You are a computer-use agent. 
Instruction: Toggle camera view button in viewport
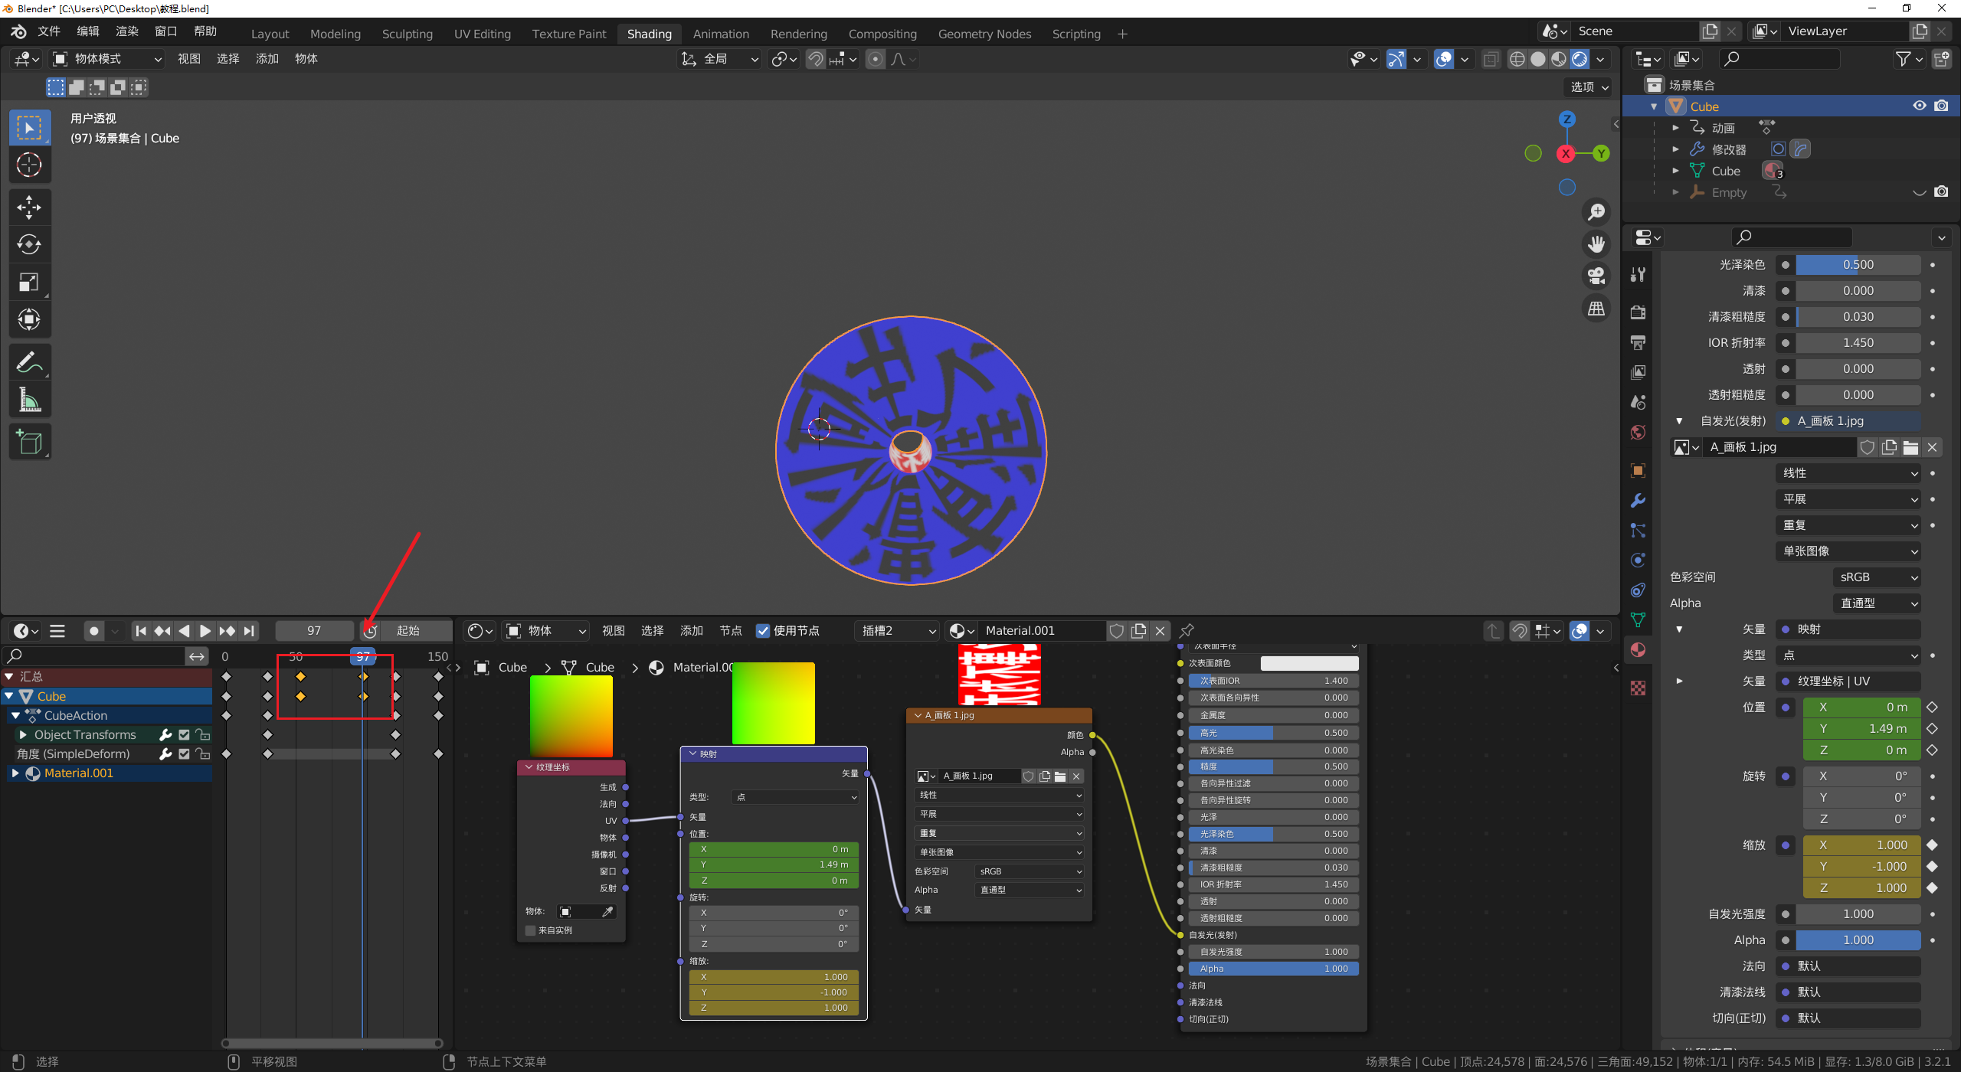(x=1596, y=276)
